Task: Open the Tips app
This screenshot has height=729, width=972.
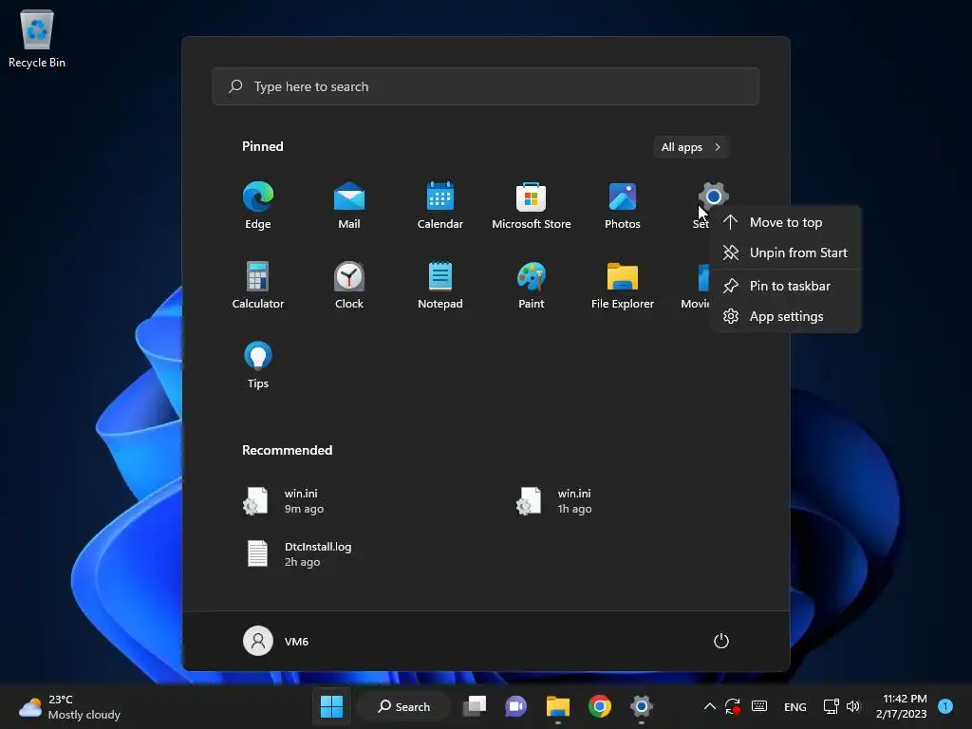Action: tap(258, 365)
